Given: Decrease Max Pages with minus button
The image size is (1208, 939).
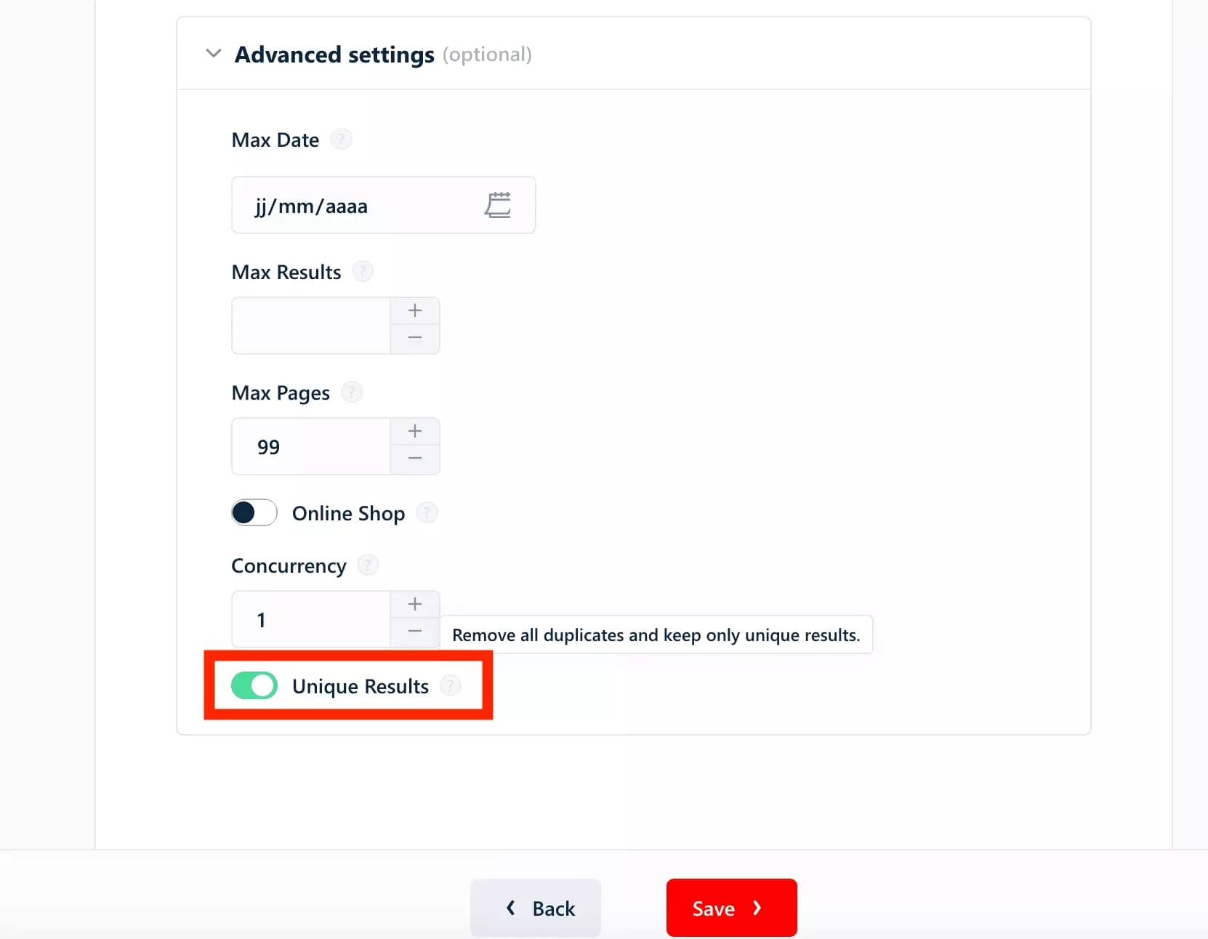Looking at the screenshot, I should pos(415,459).
